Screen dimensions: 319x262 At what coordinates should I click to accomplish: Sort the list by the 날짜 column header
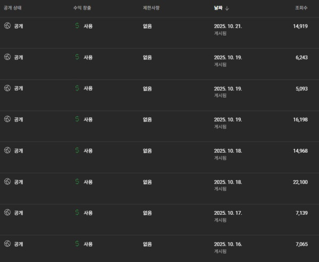(x=218, y=8)
